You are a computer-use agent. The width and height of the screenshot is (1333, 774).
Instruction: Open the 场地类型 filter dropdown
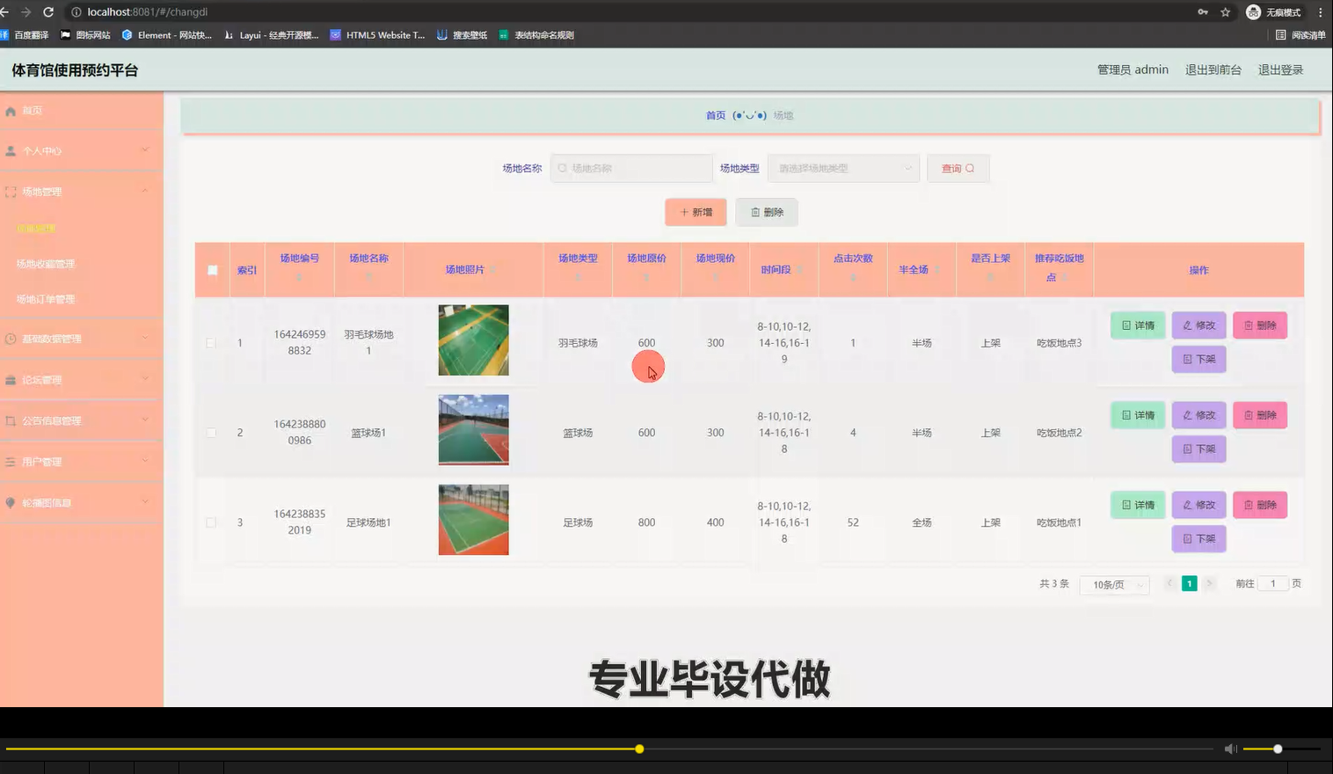[842, 168]
